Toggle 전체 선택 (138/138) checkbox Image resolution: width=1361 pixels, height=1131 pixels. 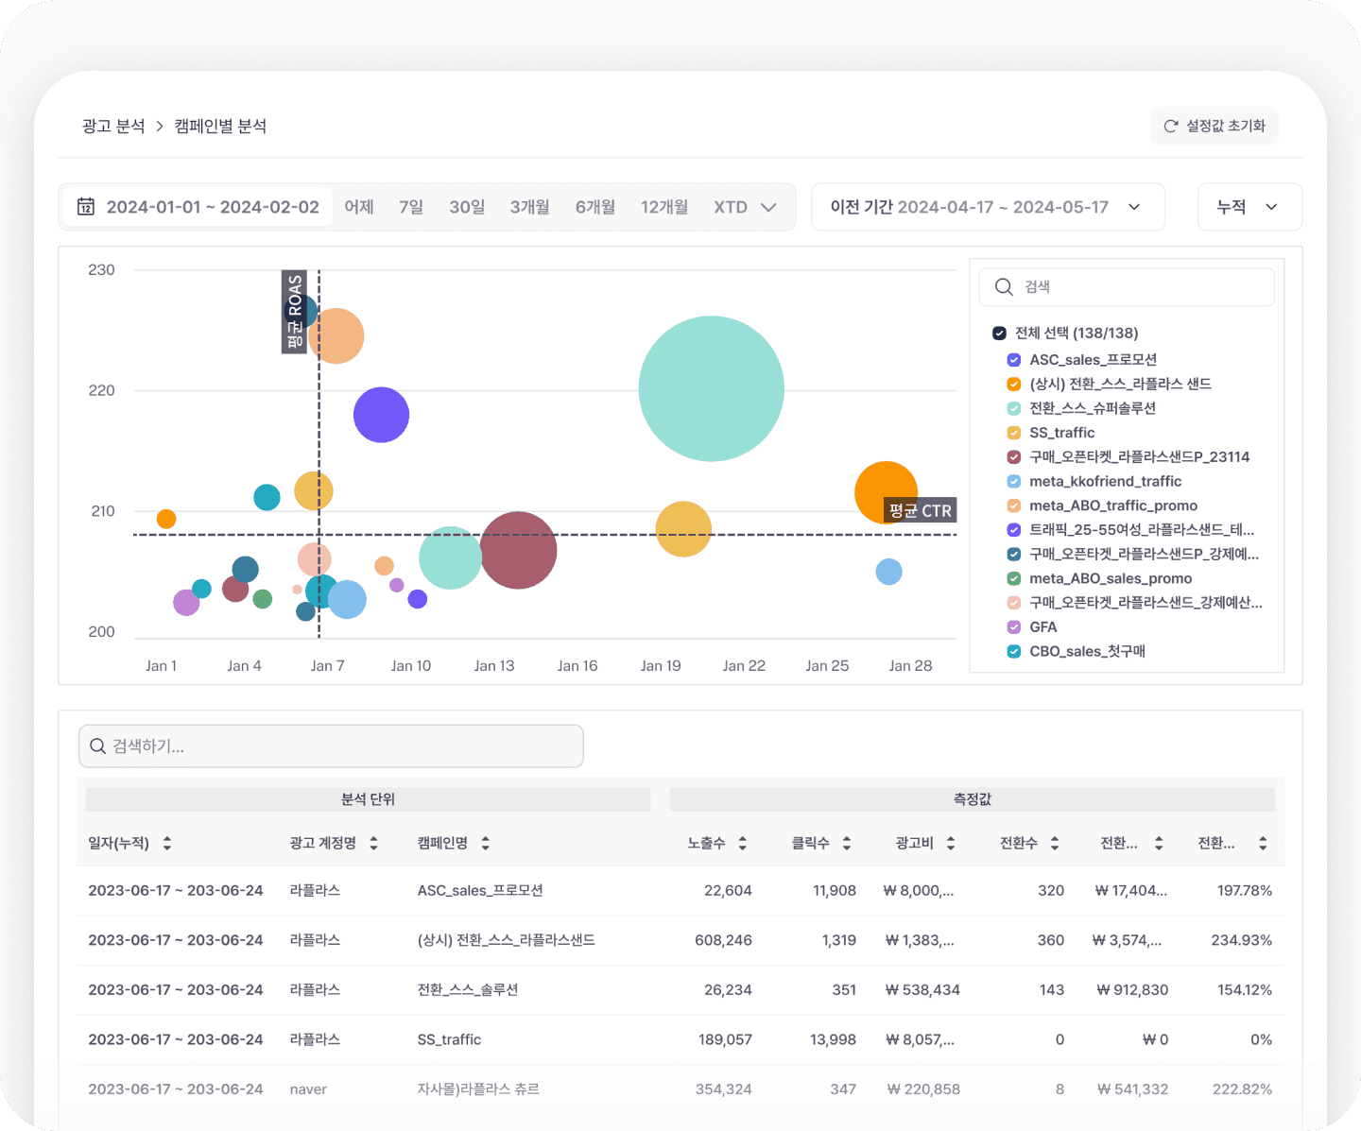click(999, 333)
